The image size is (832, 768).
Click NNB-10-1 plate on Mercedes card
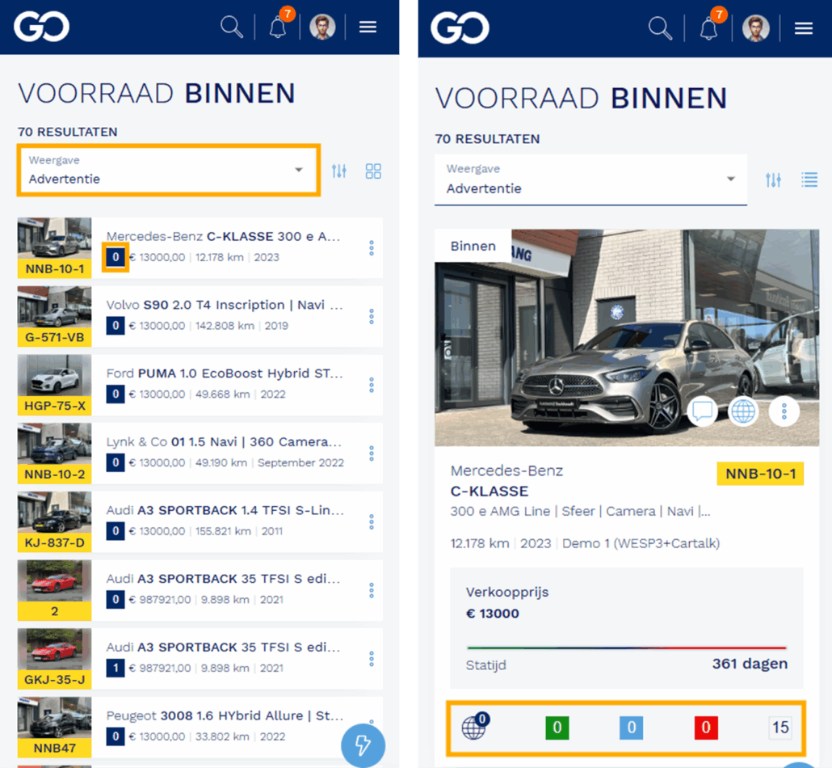[x=760, y=474]
